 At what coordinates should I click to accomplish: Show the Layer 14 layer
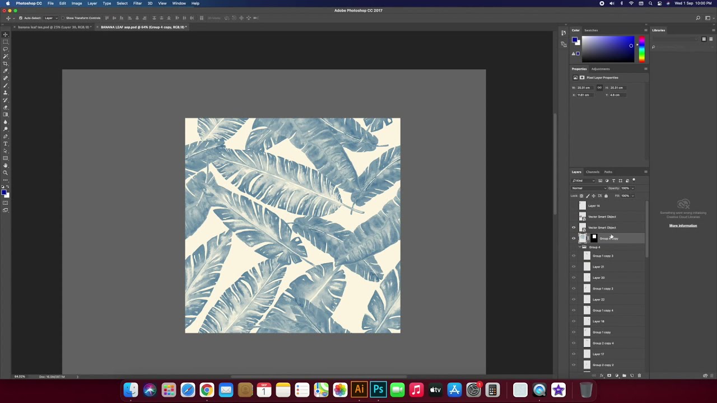click(x=574, y=205)
